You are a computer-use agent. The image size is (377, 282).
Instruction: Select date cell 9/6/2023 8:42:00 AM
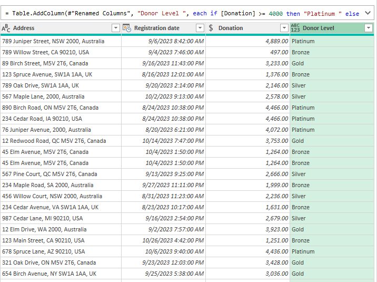pos(164,41)
